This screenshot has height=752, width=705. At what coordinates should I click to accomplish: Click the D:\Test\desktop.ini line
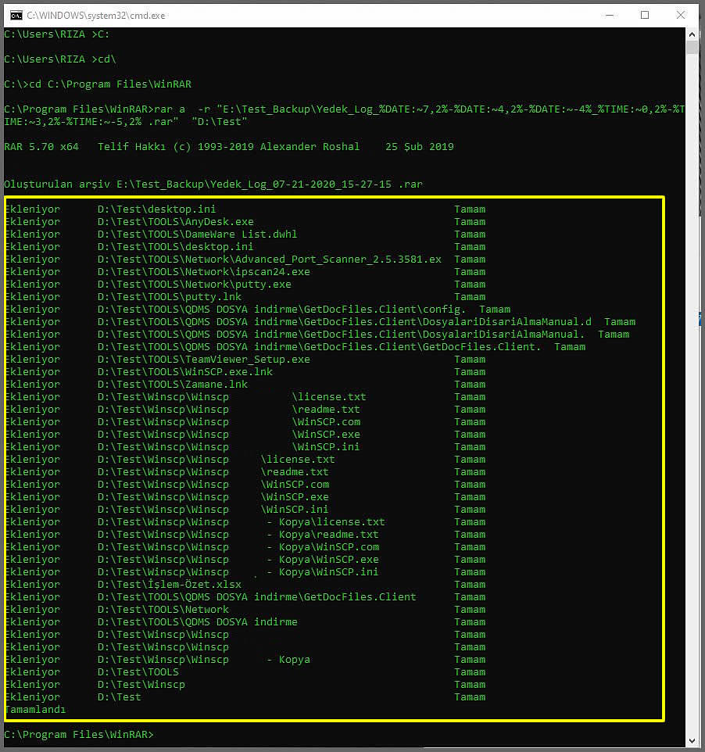[245, 209]
